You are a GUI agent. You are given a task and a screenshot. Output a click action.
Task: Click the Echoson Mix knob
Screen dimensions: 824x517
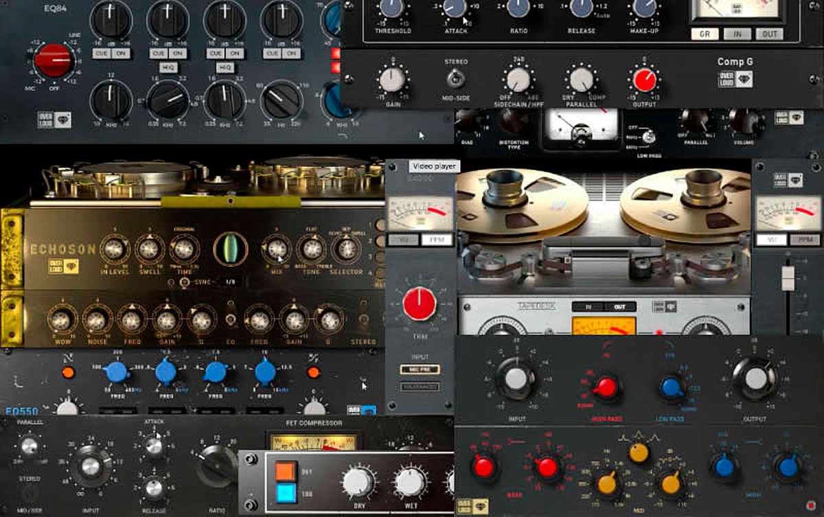tap(276, 250)
